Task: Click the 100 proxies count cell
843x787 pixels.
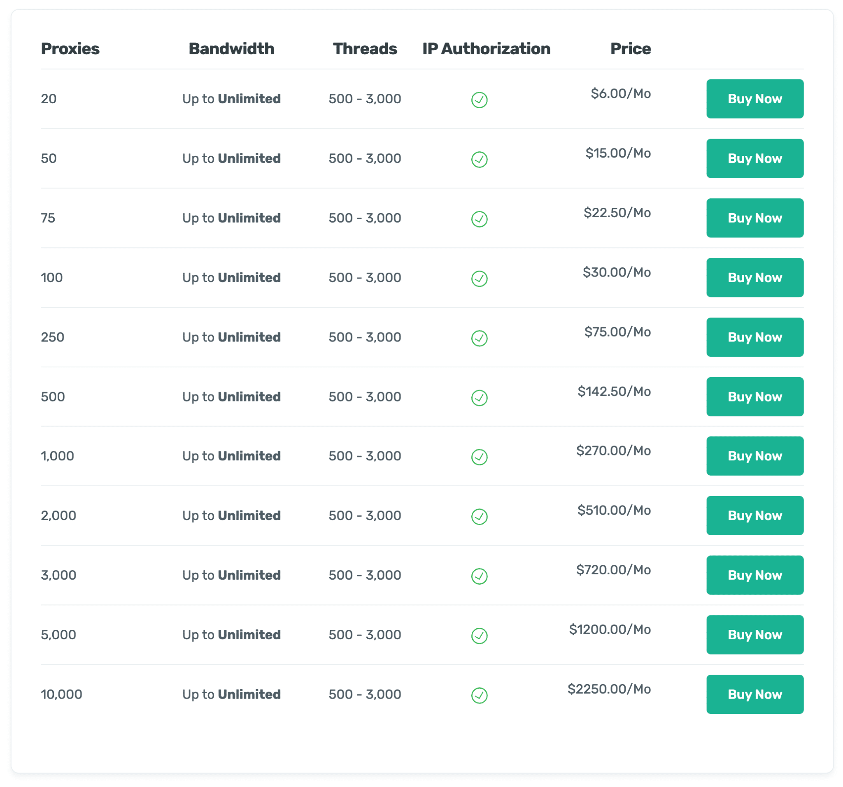Action: click(x=52, y=278)
